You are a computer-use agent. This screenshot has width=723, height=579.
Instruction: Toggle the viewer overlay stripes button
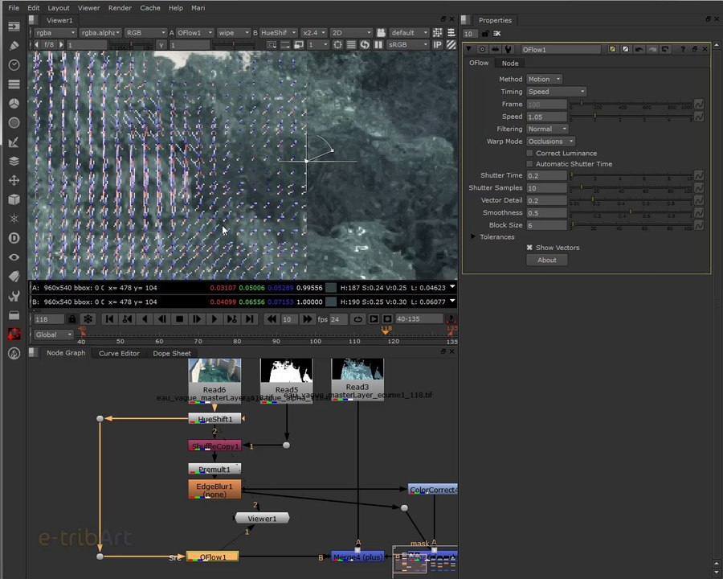pos(451,45)
